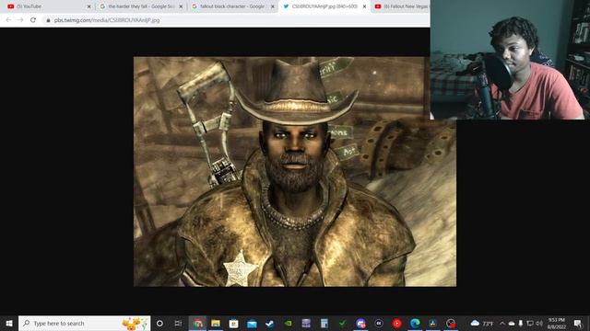Close the first YouTube tab

(x=89, y=6)
